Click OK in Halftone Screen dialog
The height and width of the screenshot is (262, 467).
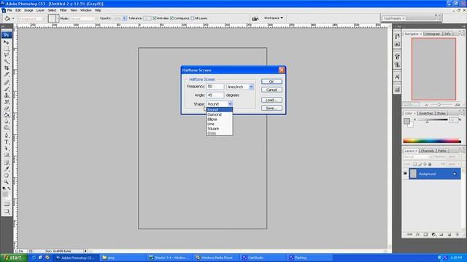coord(271,82)
